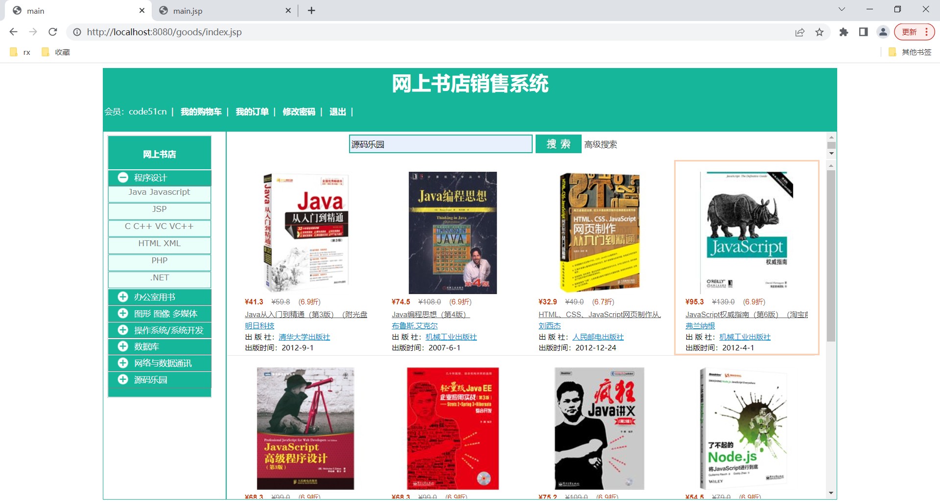Go back to previous page

[x=13, y=32]
